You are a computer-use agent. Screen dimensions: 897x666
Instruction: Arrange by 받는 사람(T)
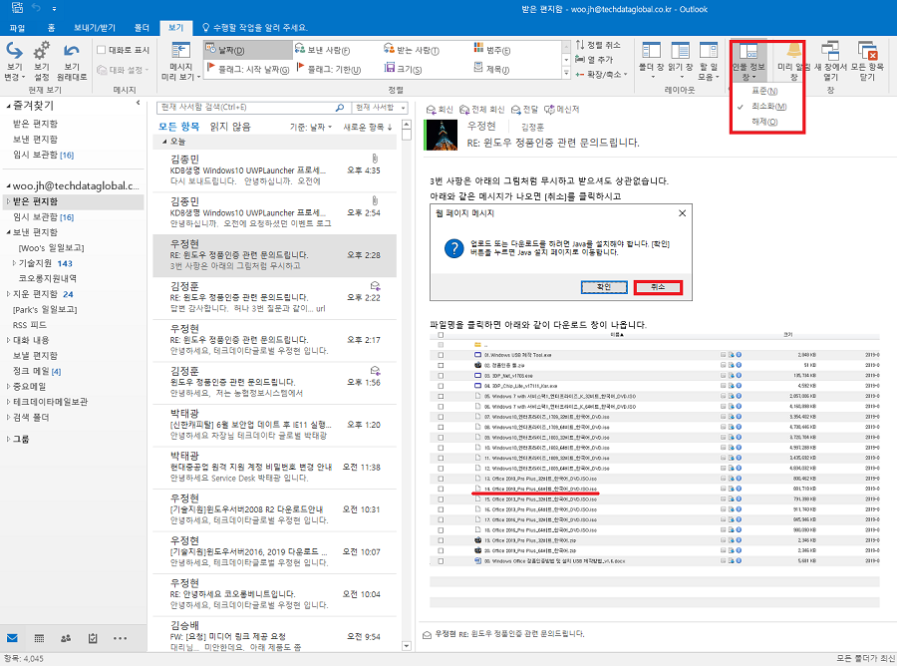pos(412,51)
